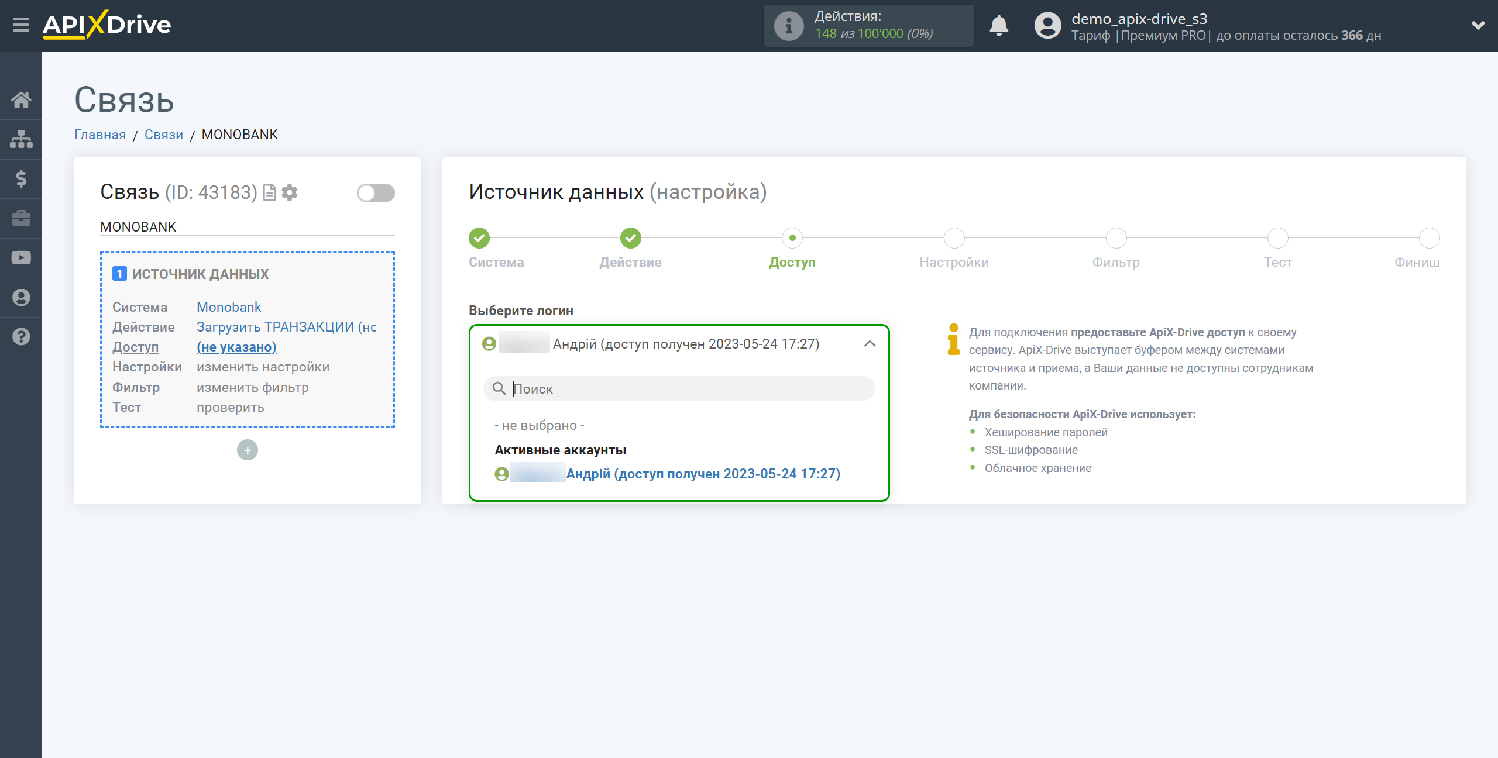
Task: Open video tutorials sidebar icon
Action: (x=21, y=258)
